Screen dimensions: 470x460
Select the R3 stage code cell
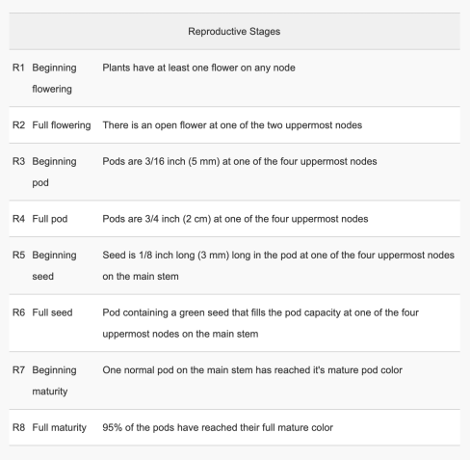click(x=18, y=161)
